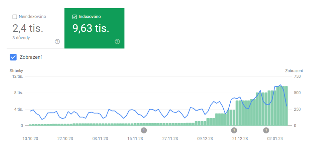Click the '4 tis.' axis value
The image size is (312, 156).
point(19,109)
